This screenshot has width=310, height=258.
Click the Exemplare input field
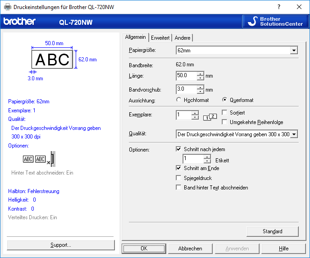[184, 115]
